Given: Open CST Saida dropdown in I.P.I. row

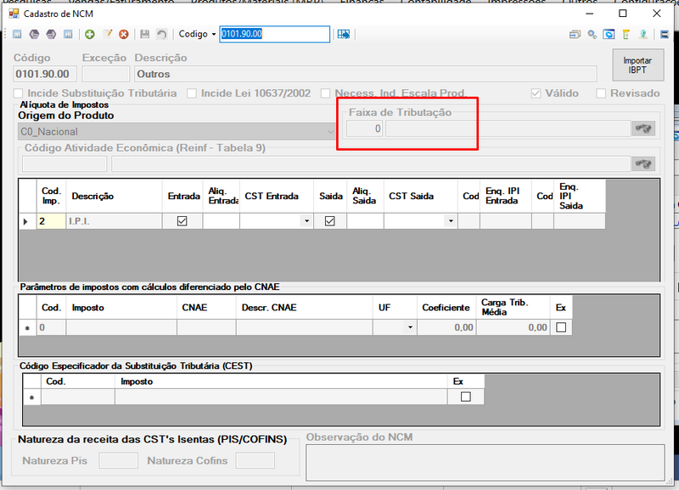Looking at the screenshot, I should click(451, 221).
